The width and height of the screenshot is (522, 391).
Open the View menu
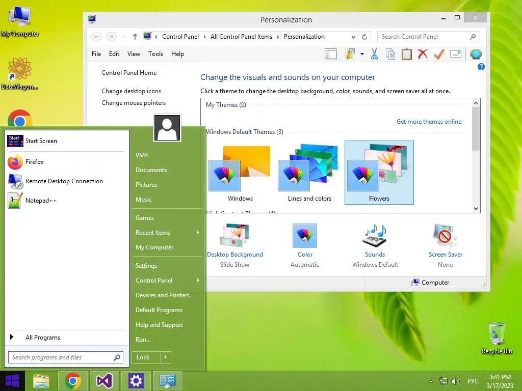pos(134,54)
